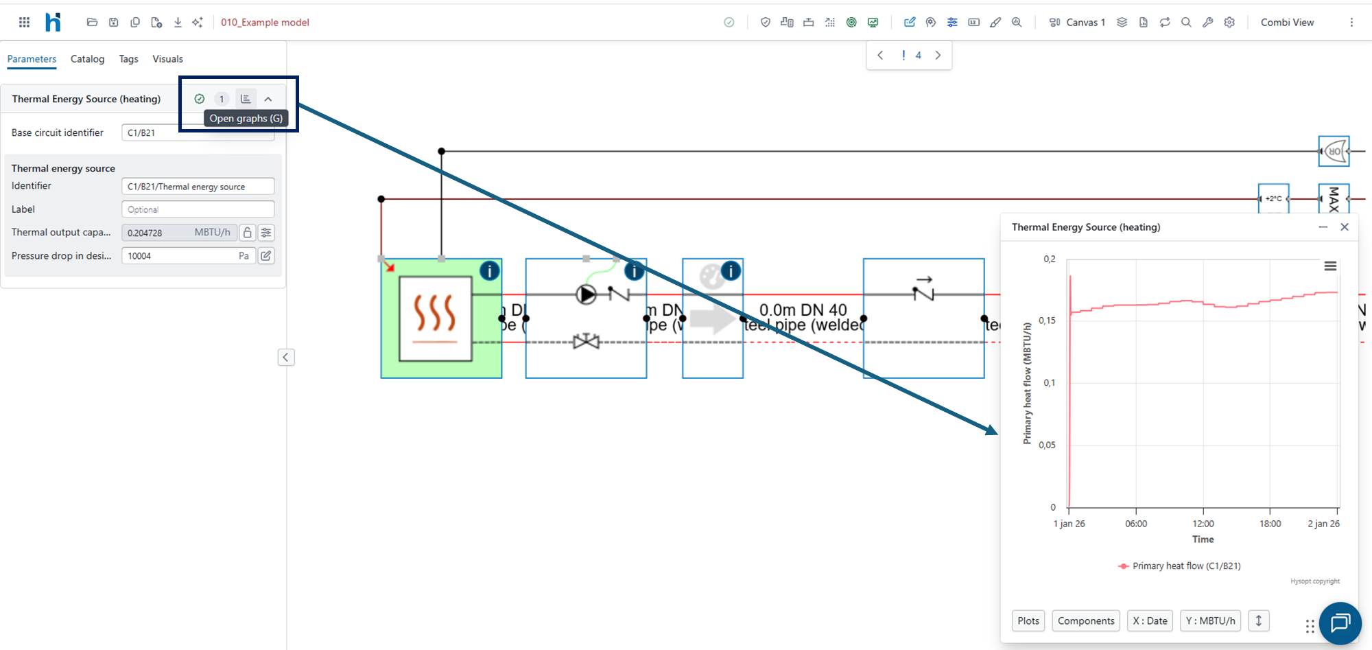
Task: Open the three-dot more options menu
Action: tap(1351, 22)
